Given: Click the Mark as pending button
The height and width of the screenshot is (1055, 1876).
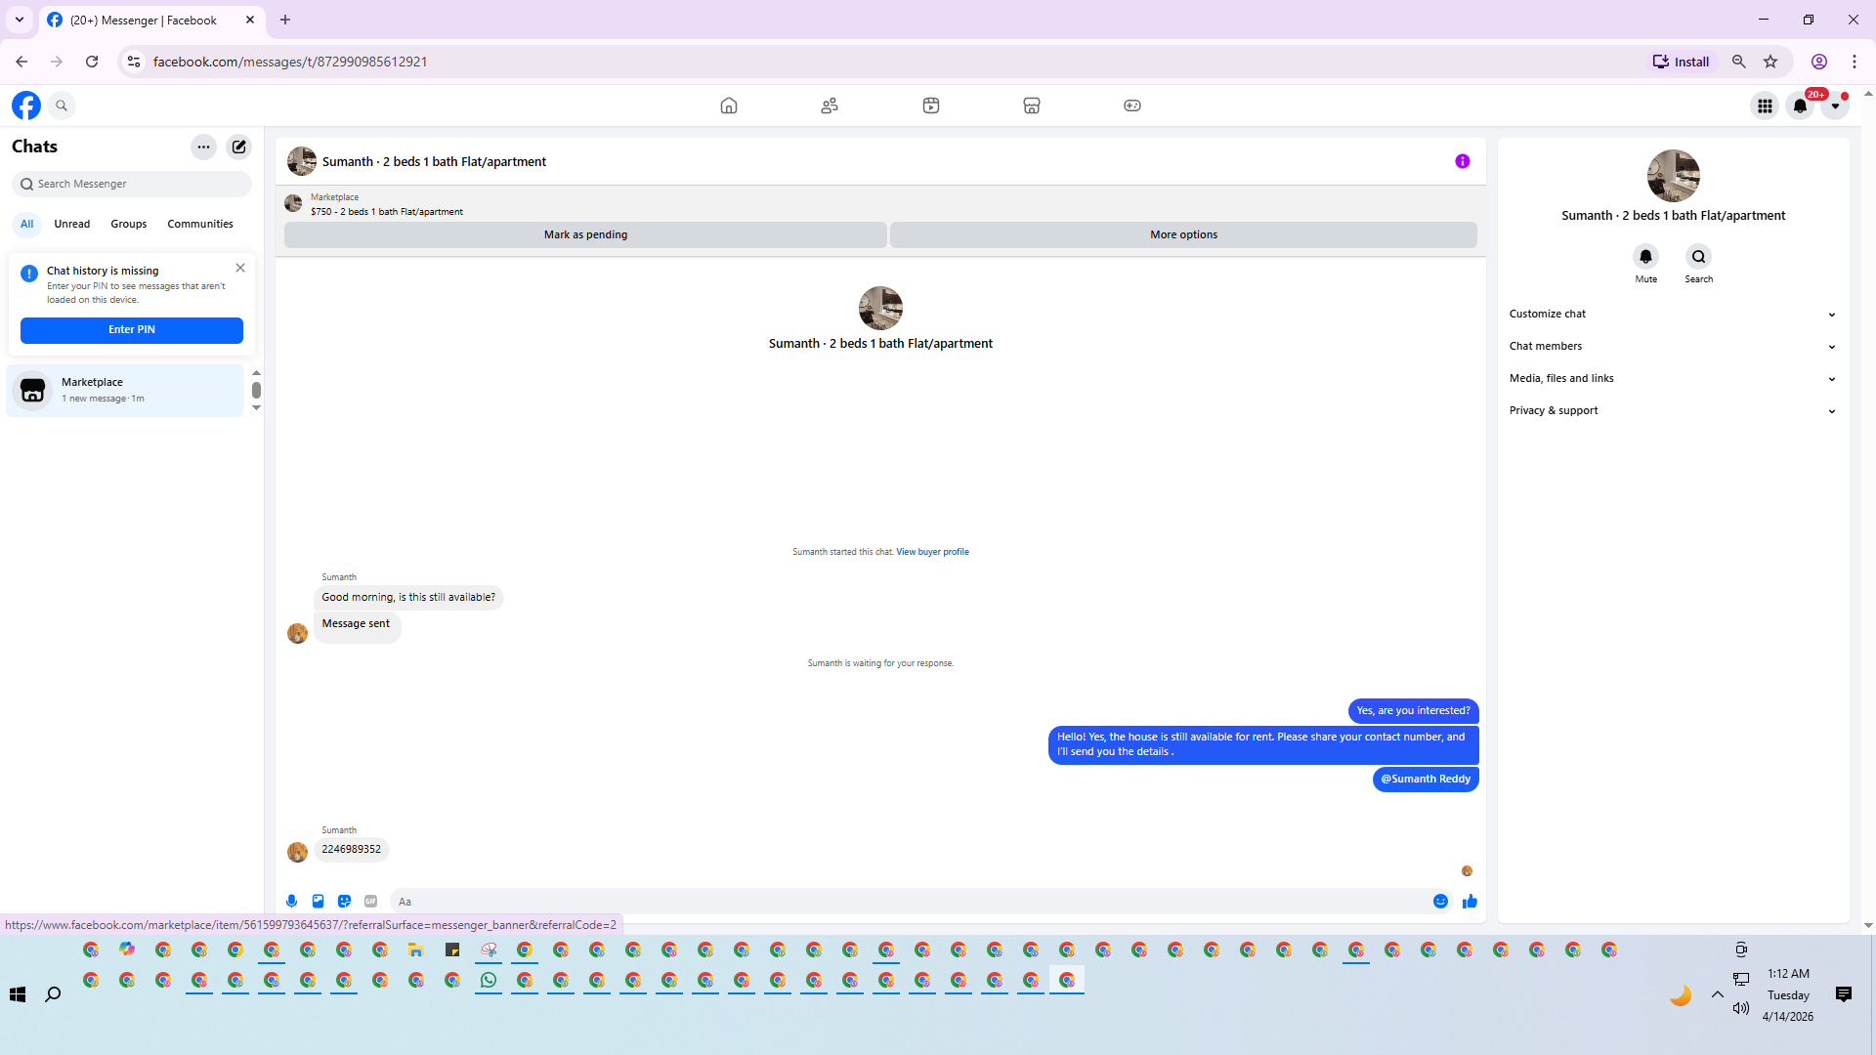Looking at the screenshot, I should pos(585,234).
